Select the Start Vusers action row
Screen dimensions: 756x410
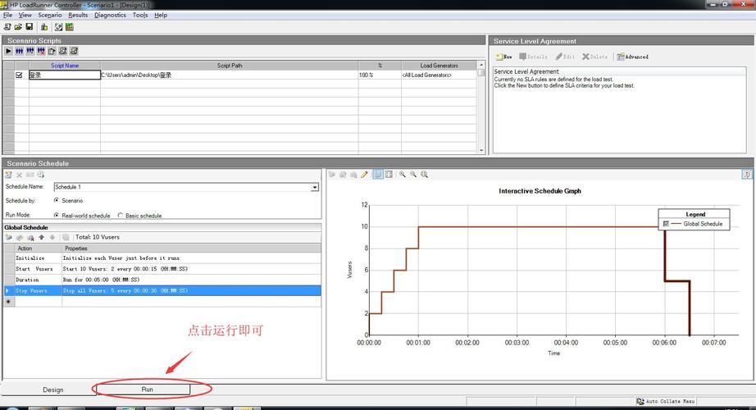click(162, 269)
